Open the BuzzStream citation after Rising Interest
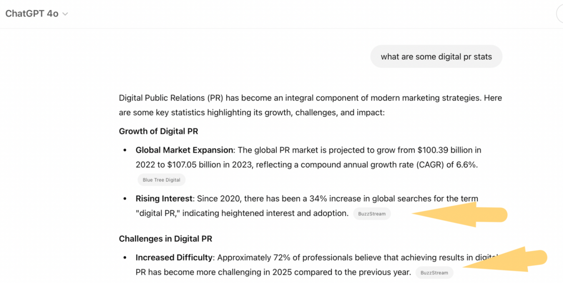563x283 pixels. (372, 214)
